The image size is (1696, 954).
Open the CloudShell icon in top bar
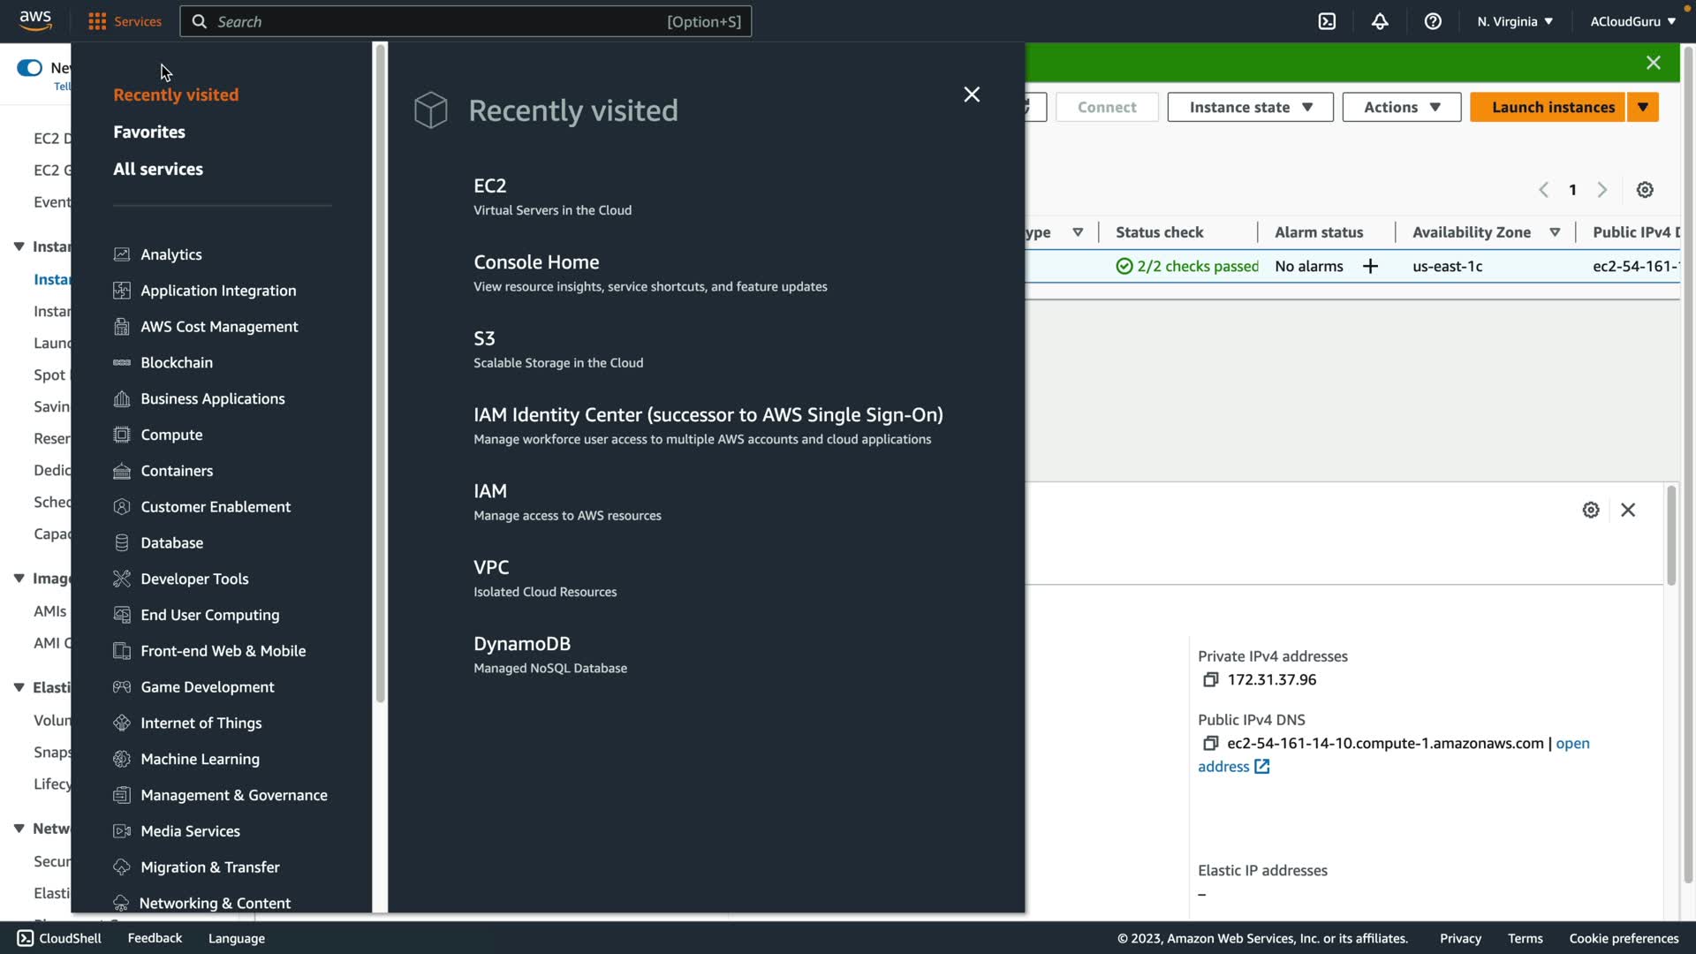click(x=1327, y=21)
